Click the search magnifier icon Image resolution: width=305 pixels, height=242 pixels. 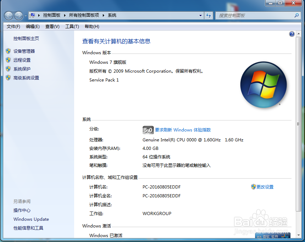pyautogui.click(x=296, y=15)
